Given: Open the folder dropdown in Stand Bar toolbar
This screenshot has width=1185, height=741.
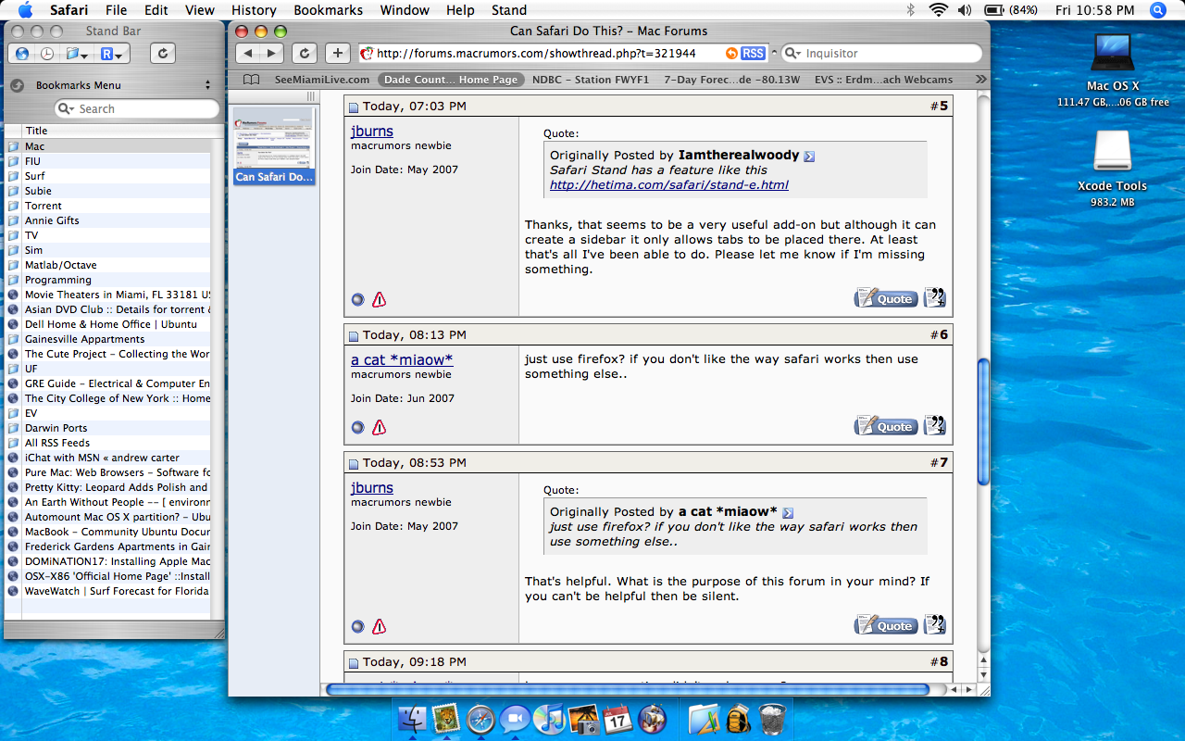Looking at the screenshot, I should 76,54.
